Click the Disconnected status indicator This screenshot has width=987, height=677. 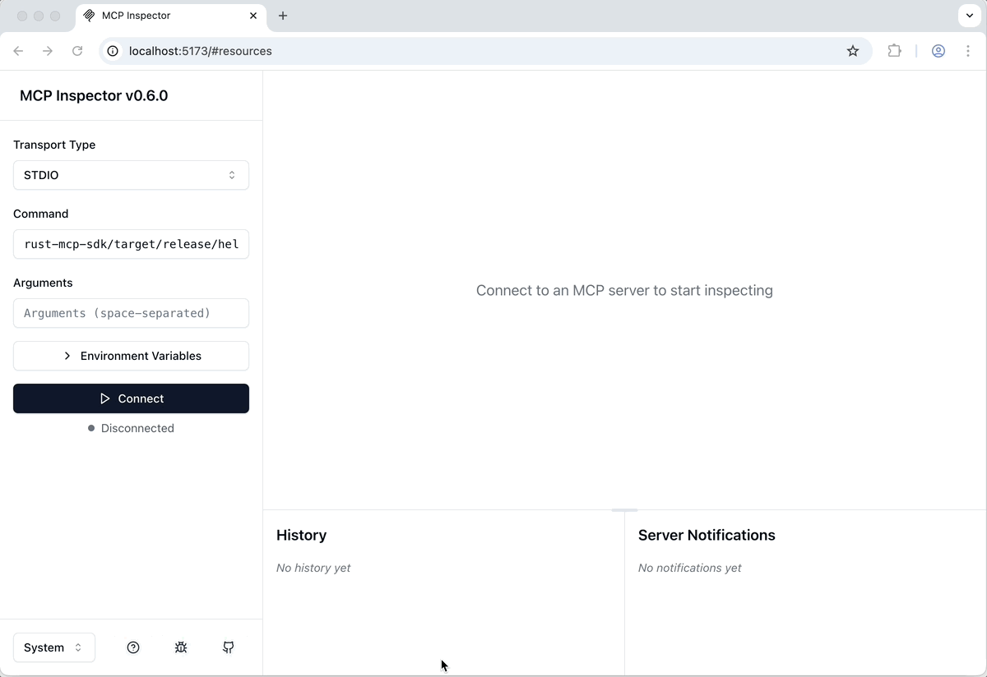[131, 428]
